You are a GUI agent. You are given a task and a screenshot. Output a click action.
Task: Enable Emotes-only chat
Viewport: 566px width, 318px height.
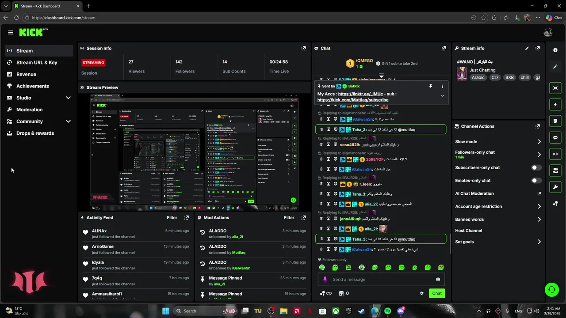[x=536, y=180]
